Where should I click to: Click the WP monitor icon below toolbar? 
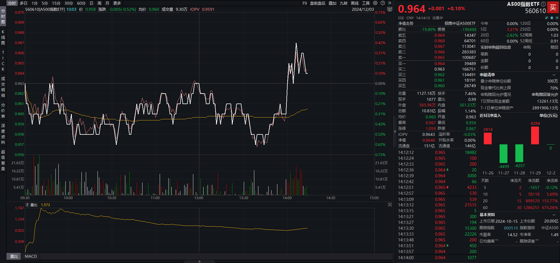(390, 9)
